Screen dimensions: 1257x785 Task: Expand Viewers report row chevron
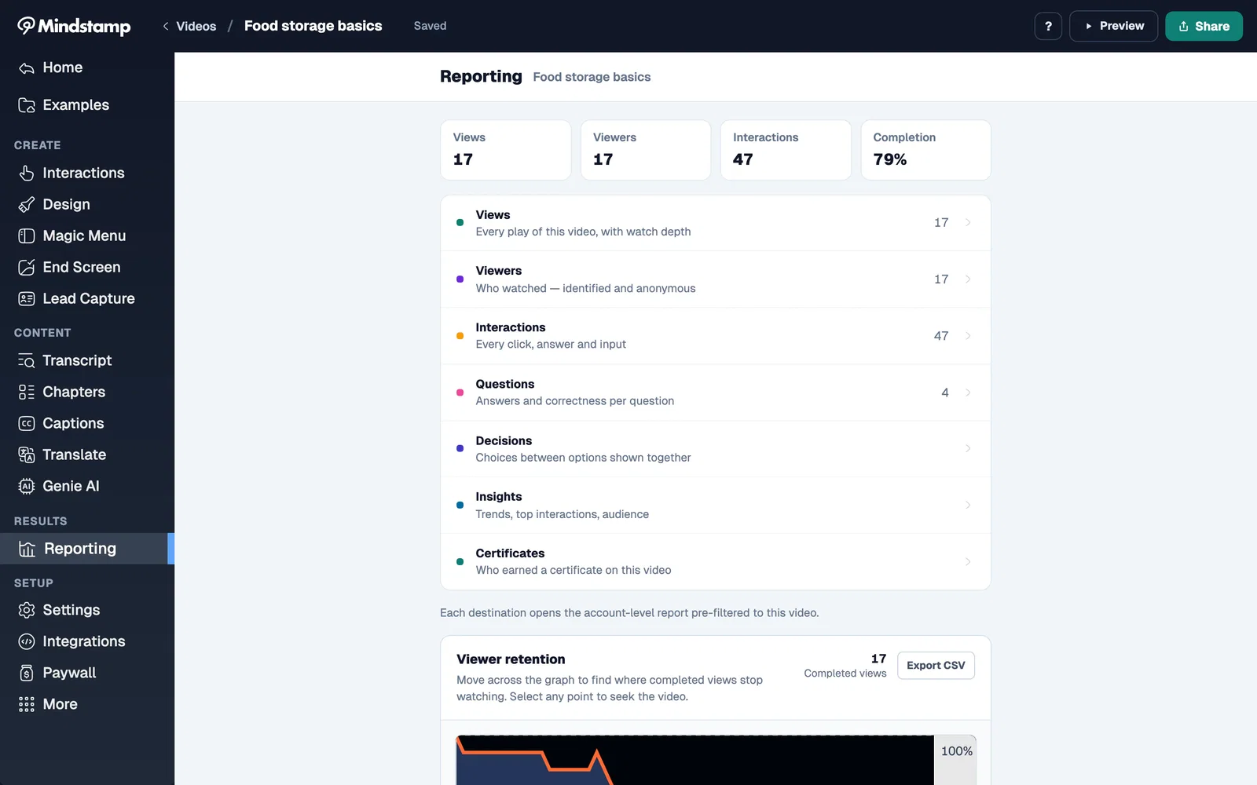[968, 279]
